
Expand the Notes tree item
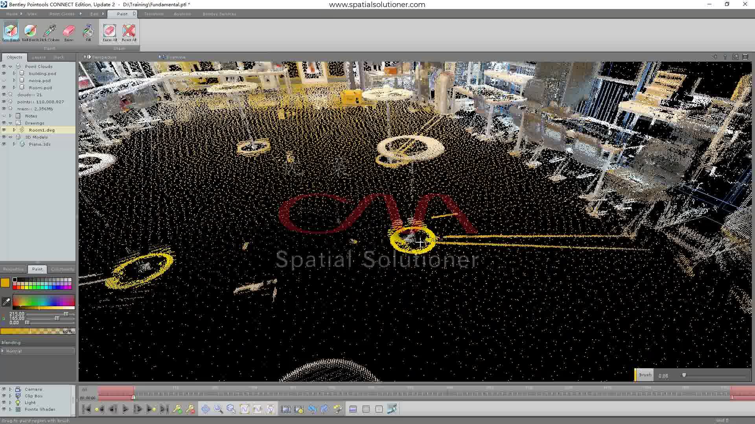pyautogui.click(x=11, y=116)
